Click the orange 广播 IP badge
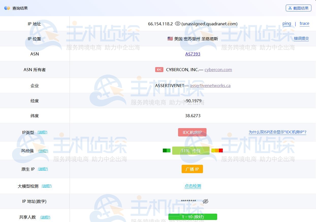The image size is (316, 222). (192, 169)
